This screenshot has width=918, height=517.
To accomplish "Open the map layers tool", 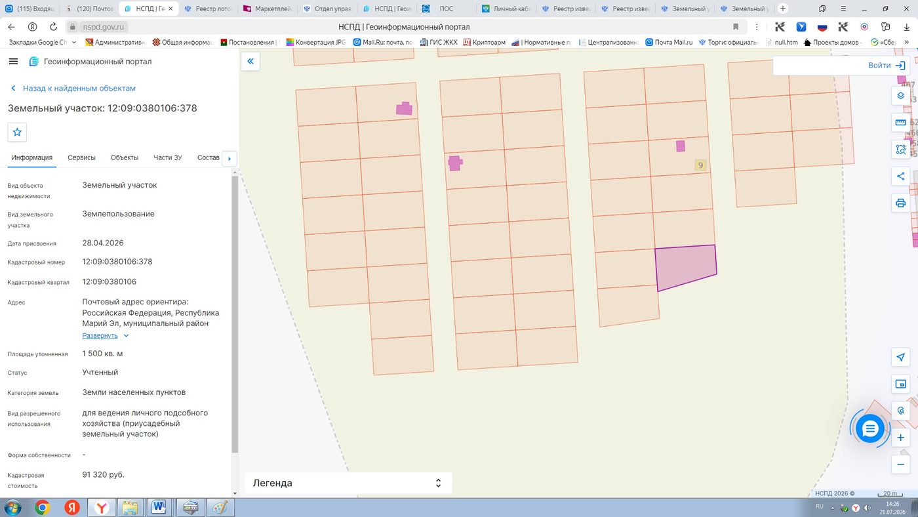I will tap(900, 96).
